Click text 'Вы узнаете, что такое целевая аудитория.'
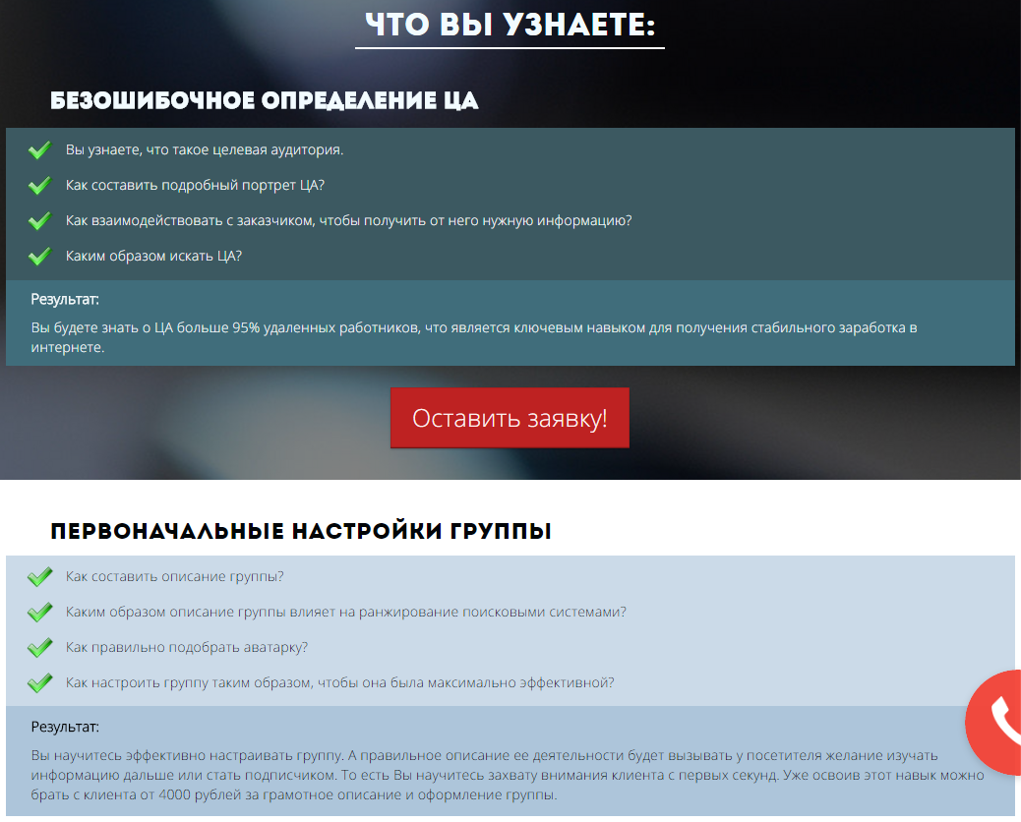The width and height of the screenshot is (1021, 822). pyautogui.click(x=205, y=150)
